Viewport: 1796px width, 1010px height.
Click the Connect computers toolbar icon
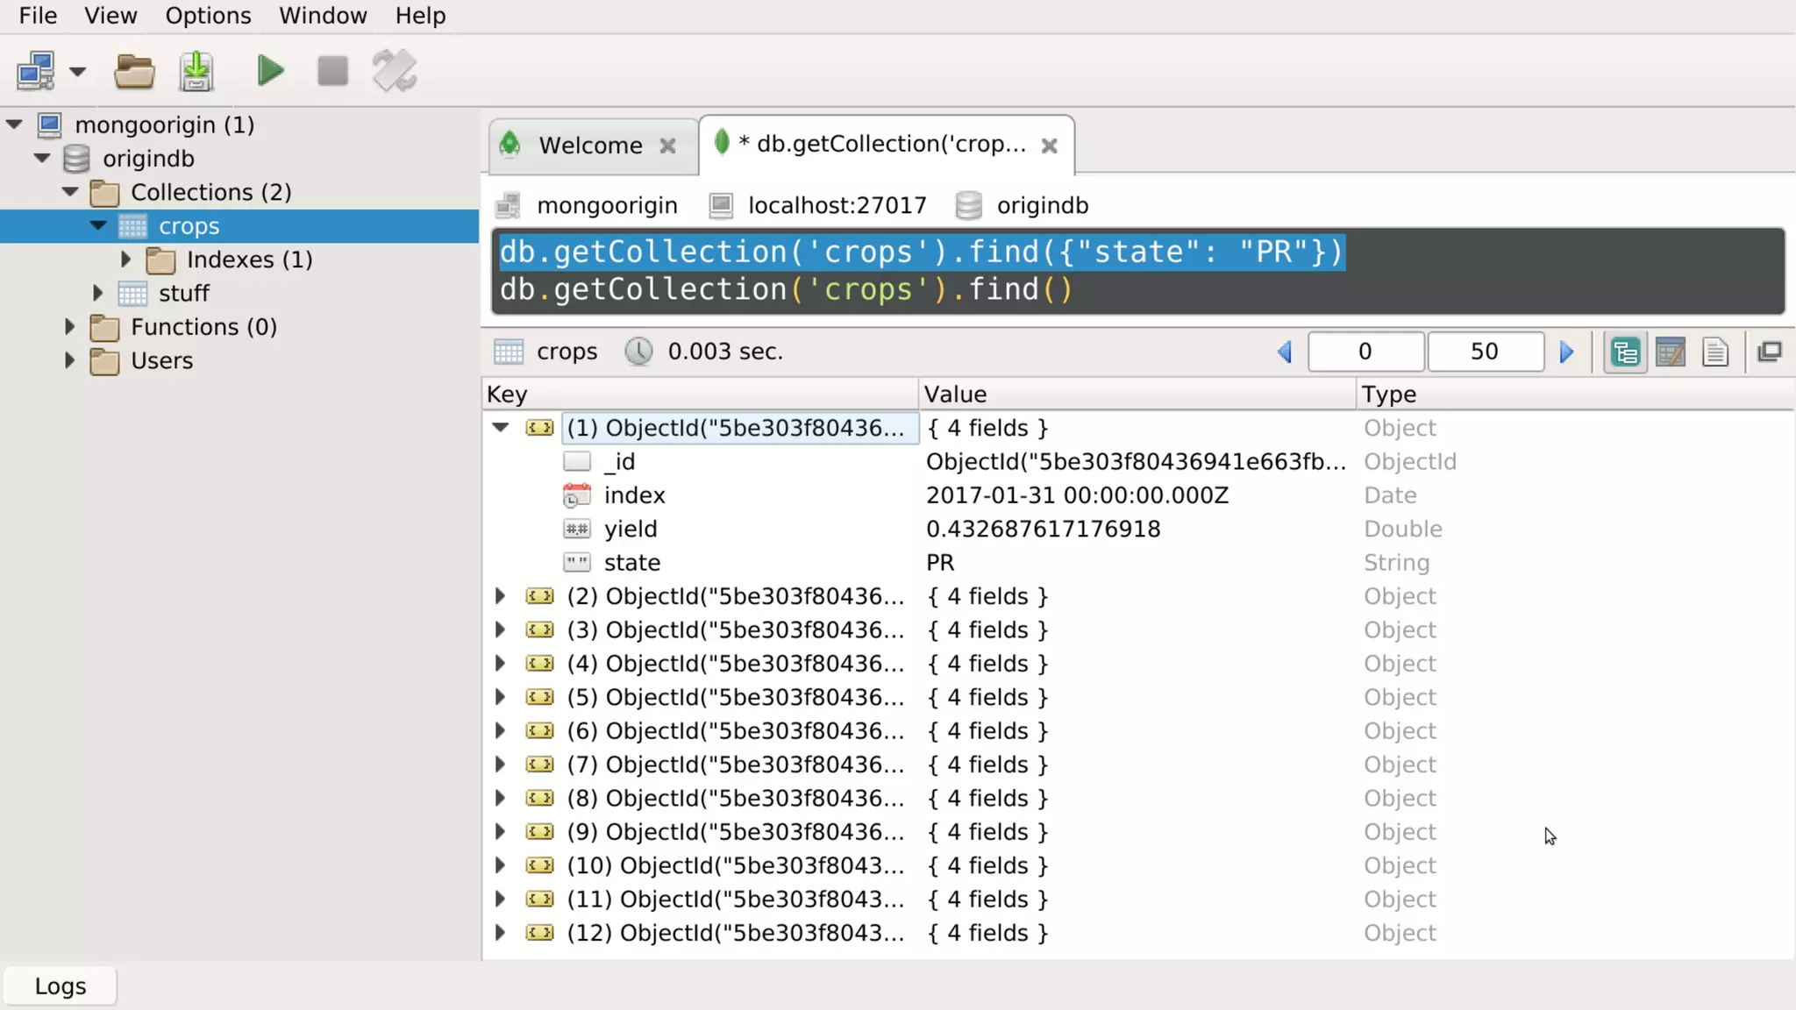click(36, 71)
